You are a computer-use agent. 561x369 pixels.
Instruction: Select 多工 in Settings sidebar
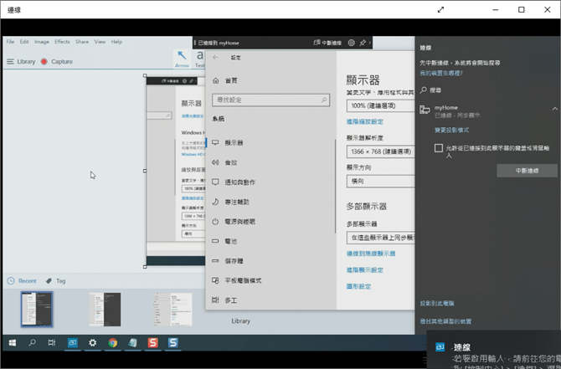pos(270,300)
